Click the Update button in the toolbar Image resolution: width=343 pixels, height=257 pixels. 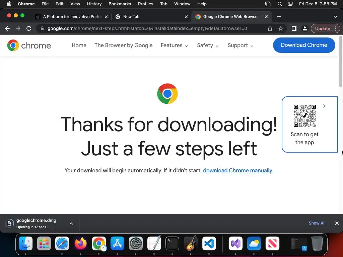coord(323,28)
